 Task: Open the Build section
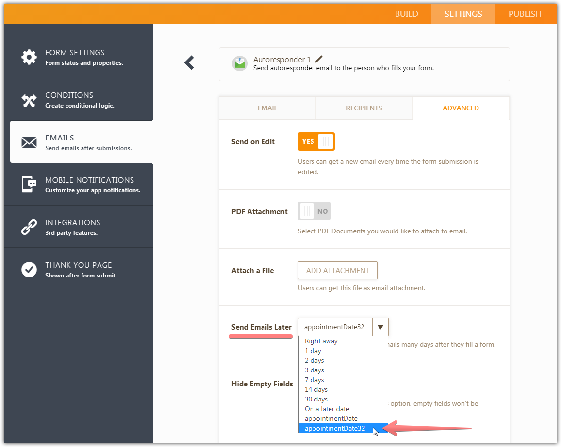click(x=406, y=14)
